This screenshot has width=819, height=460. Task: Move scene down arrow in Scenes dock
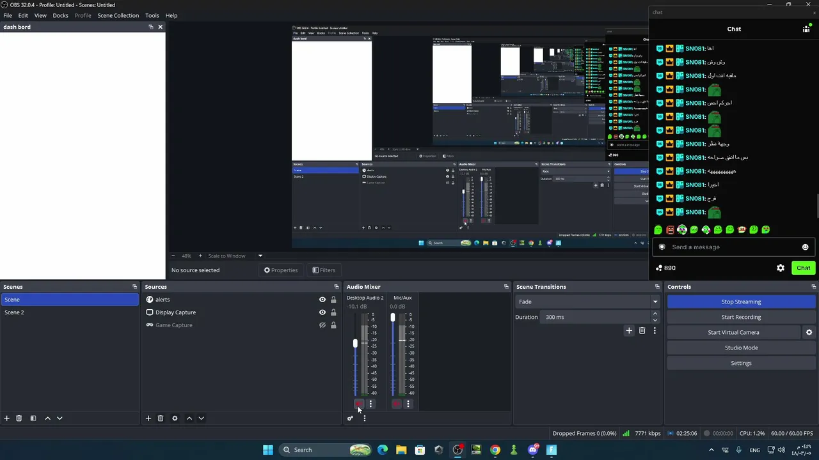(x=60, y=418)
